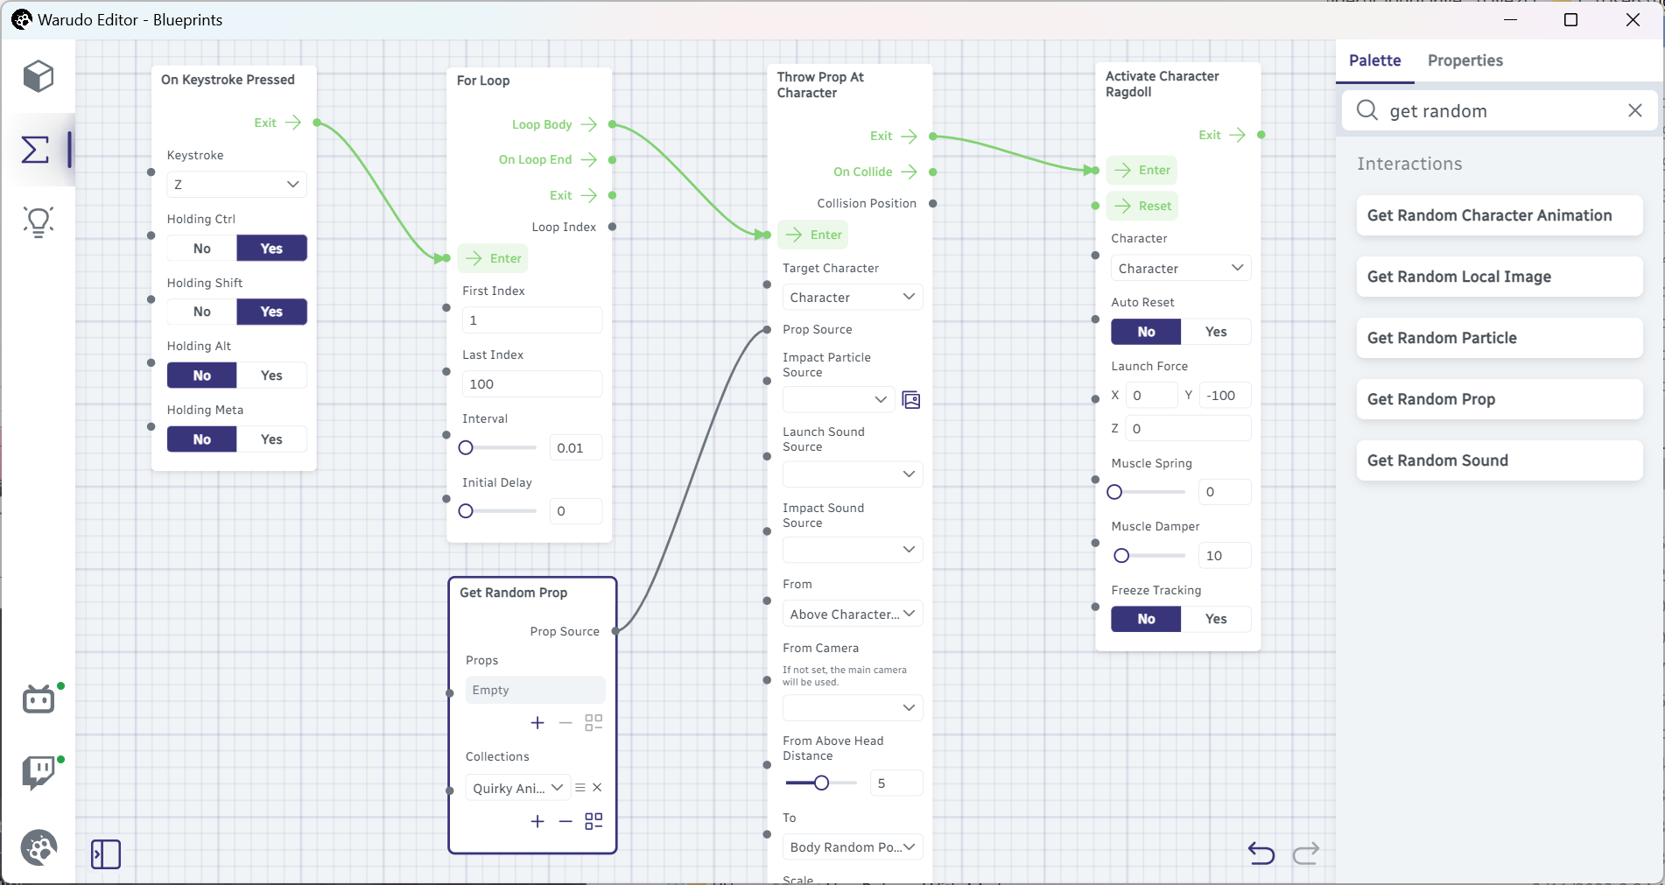Click the palette search magnifier icon
1665x885 pixels.
(1367, 110)
